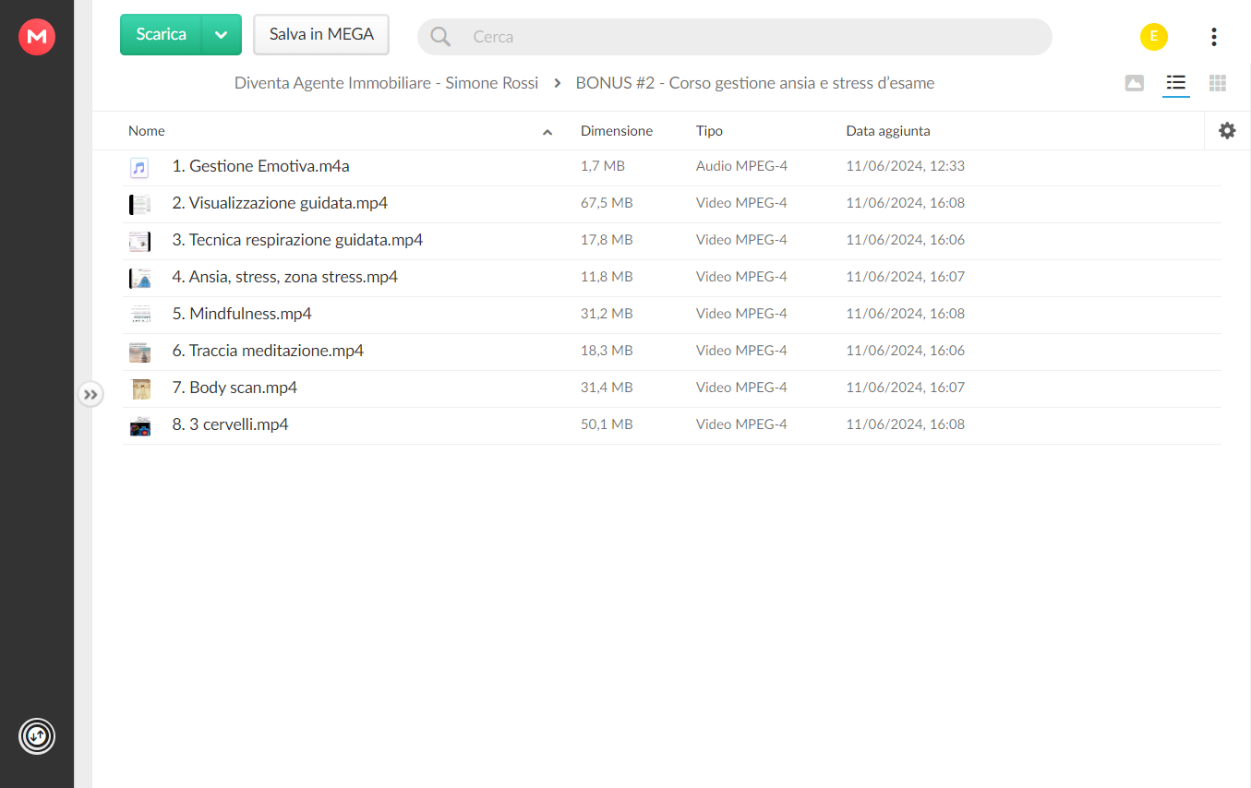Viewport: 1251px width, 788px height.
Task: Open the three-dot more options menu
Action: point(1213,37)
